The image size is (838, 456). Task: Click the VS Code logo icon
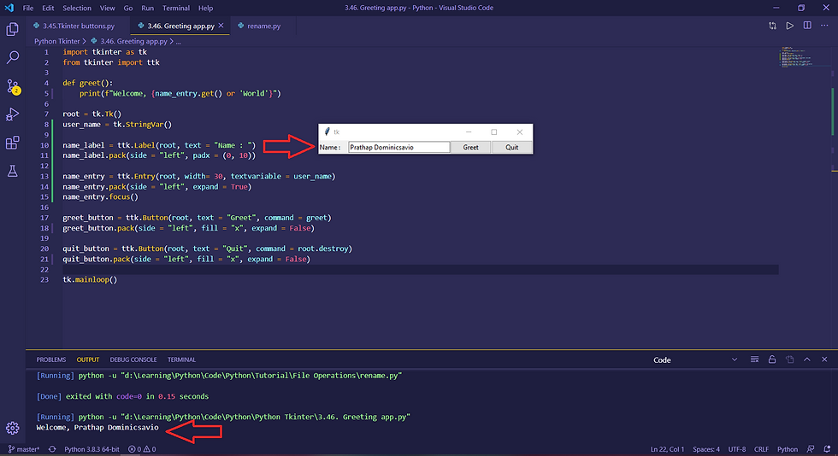9,8
